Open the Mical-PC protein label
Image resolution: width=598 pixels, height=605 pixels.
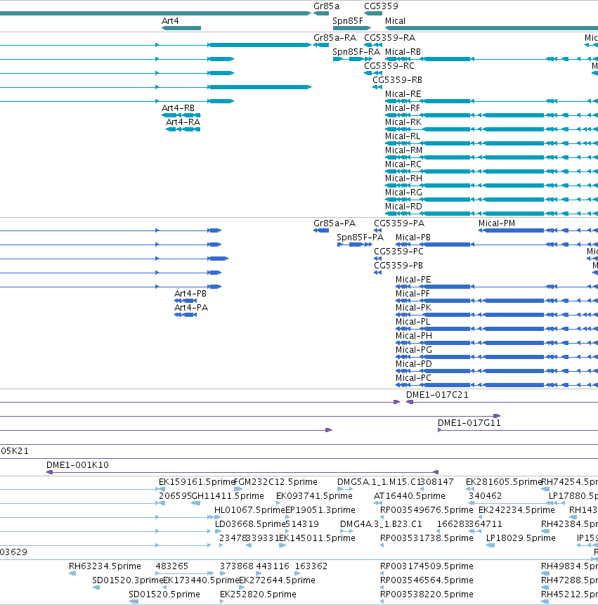click(413, 378)
